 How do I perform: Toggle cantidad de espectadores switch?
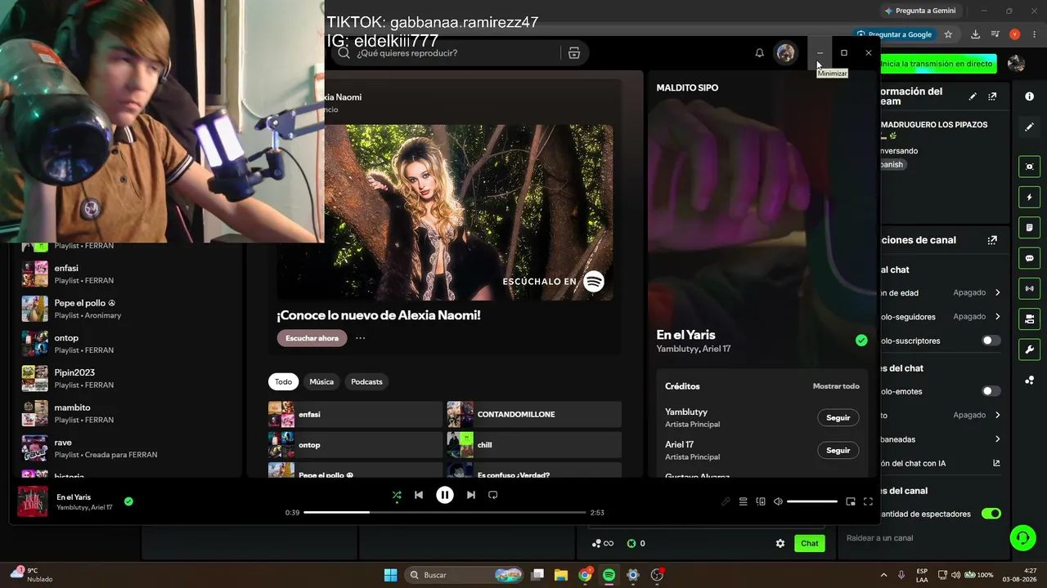(991, 514)
